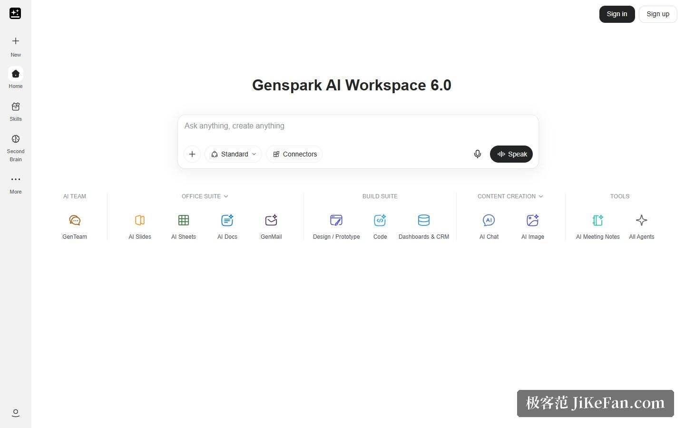Open the Connectors button

[294, 154]
